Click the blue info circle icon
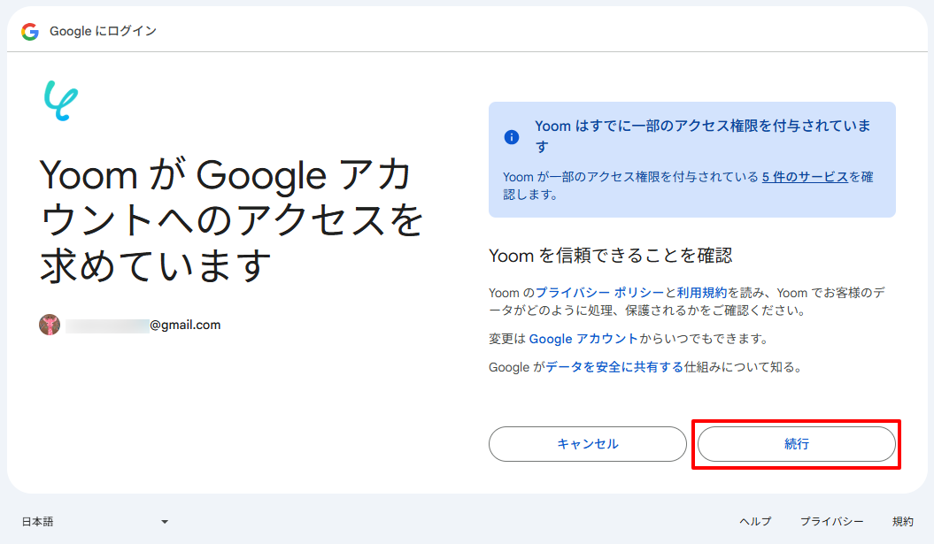Viewport: 934px width, 544px height. click(x=511, y=137)
